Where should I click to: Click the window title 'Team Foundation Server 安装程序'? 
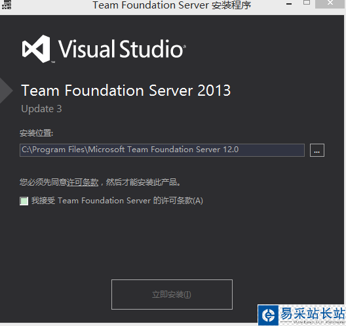(172, 5)
